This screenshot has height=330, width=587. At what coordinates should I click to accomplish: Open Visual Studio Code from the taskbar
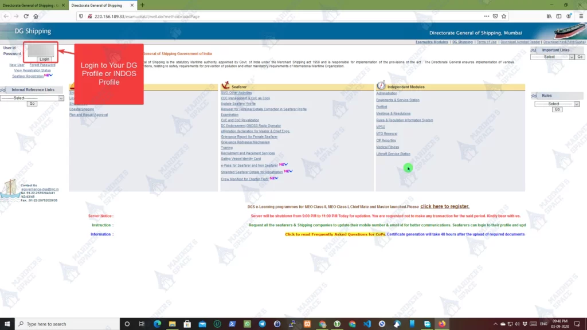[x=367, y=324]
